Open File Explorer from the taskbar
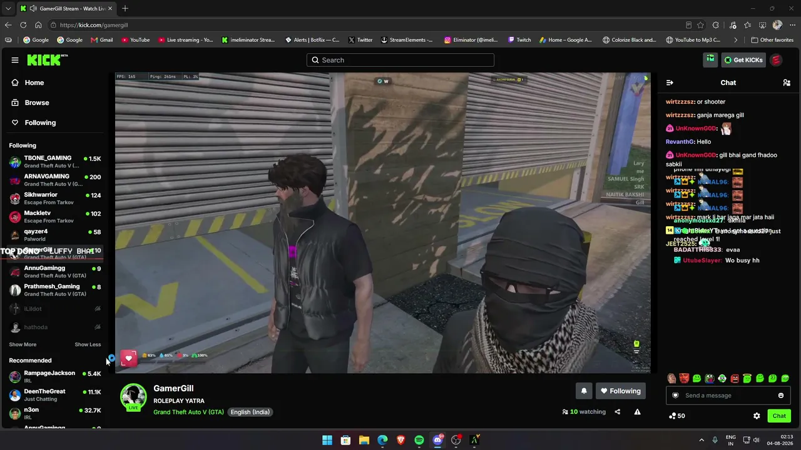 (x=364, y=440)
